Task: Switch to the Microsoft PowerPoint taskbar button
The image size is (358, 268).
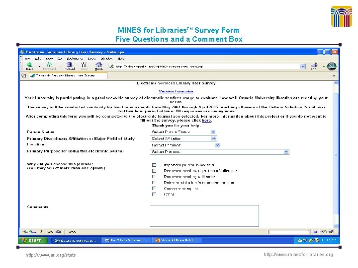Action: [x=178, y=240]
